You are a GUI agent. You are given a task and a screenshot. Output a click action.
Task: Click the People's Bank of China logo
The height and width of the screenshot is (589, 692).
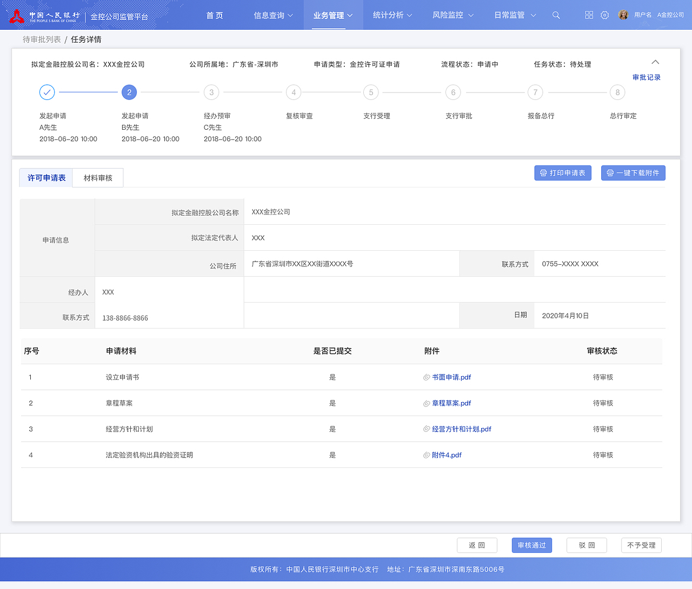point(16,15)
